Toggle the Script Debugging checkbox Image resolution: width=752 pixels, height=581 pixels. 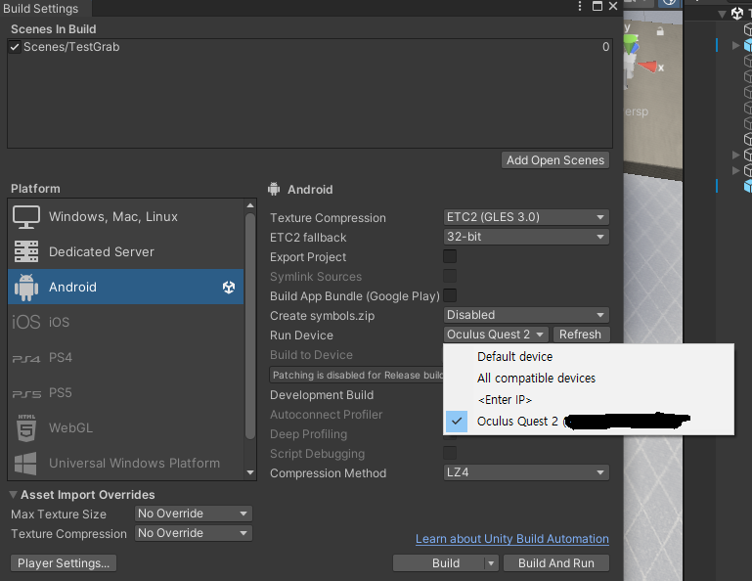click(x=450, y=453)
